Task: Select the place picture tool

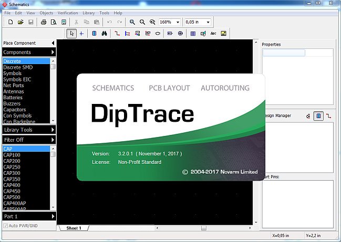Action: [223, 34]
